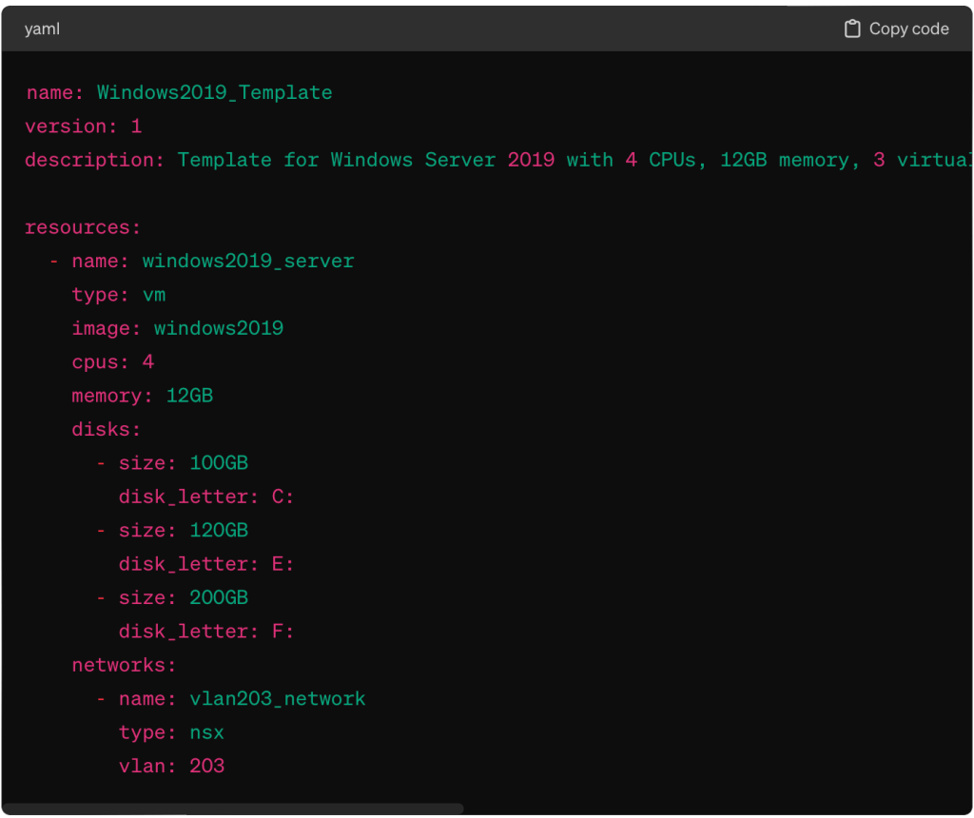
Task: Click the yaml language label
Action: 42,29
